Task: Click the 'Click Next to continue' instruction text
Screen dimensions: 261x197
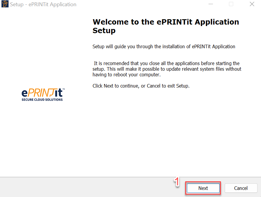Action: click(141, 86)
